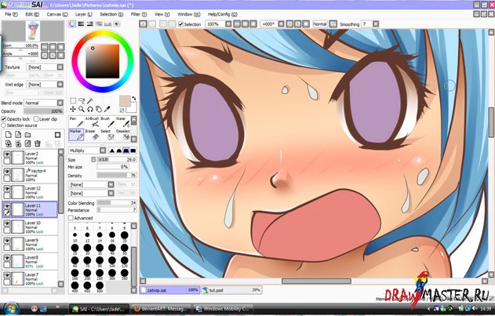Viewport: 495px width, 316px height.
Task: Toggle the Opacity lock checkbox
Action: pyautogui.click(x=4, y=119)
